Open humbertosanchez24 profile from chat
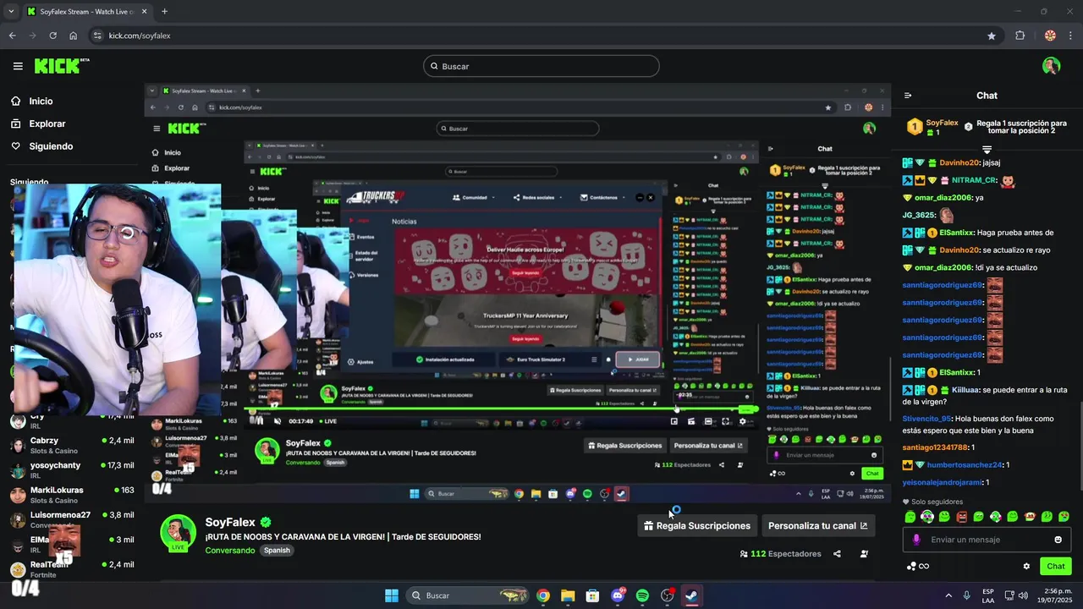The height and width of the screenshot is (609, 1083). 965,464
